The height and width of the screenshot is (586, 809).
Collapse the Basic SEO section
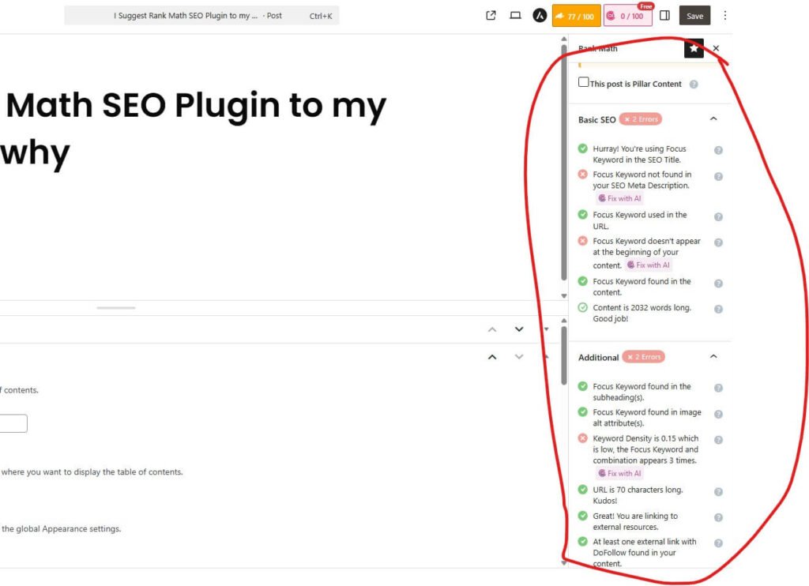tap(713, 118)
